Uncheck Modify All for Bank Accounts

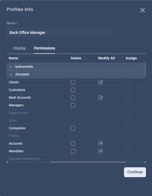click(x=100, y=98)
